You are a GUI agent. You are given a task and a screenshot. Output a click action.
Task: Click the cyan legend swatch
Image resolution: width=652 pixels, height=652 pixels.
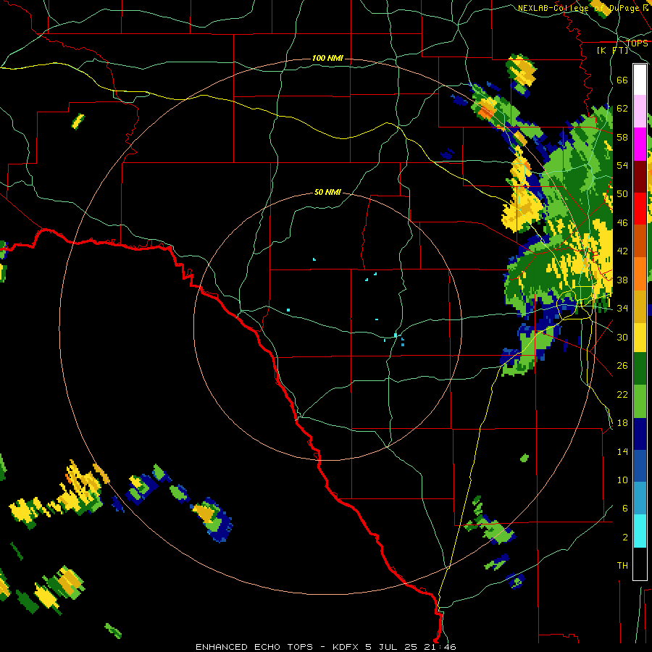(x=640, y=531)
